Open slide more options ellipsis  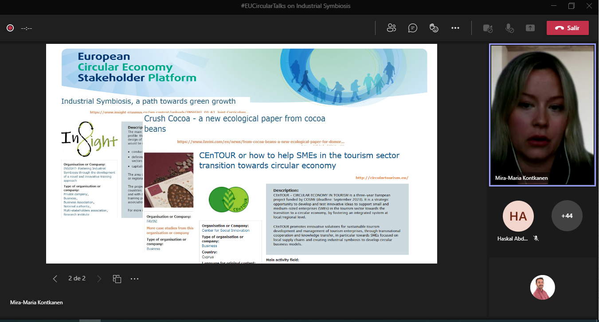(135, 279)
